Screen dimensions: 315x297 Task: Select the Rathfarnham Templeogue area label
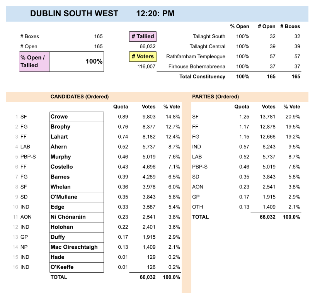[196, 56]
